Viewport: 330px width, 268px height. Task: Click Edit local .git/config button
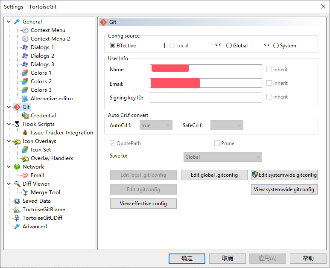tap(143, 175)
